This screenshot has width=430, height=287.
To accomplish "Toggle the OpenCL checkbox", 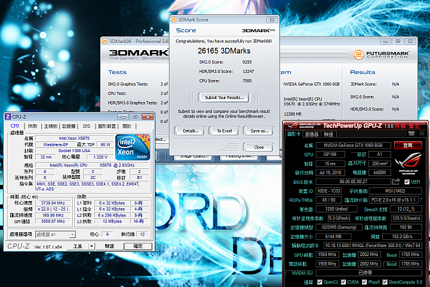I will point(320,282).
